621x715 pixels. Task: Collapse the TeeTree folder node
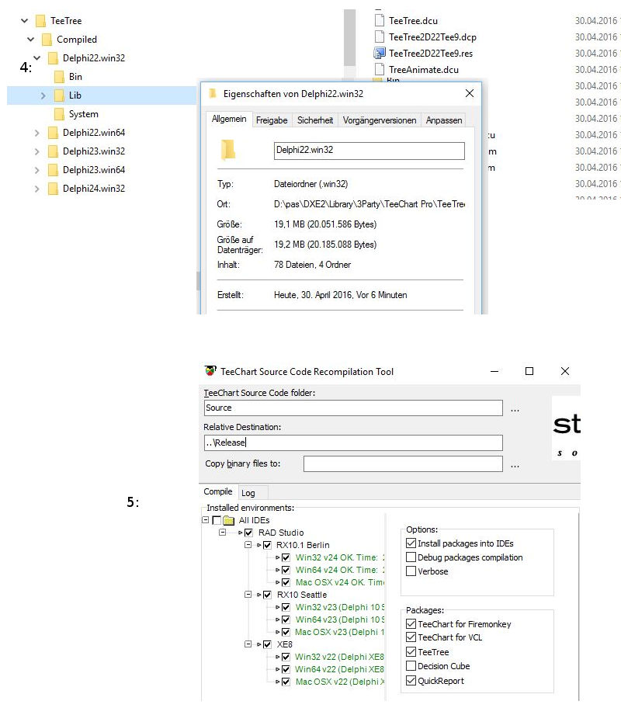click(x=25, y=21)
